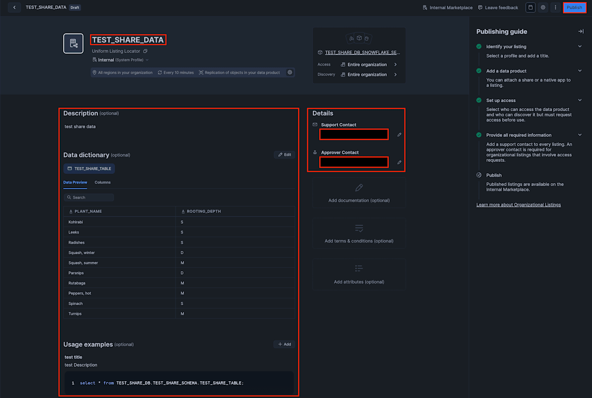Viewport: 592px width, 398px height.
Task: Open replication settings gear icon
Action: pyautogui.click(x=290, y=73)
